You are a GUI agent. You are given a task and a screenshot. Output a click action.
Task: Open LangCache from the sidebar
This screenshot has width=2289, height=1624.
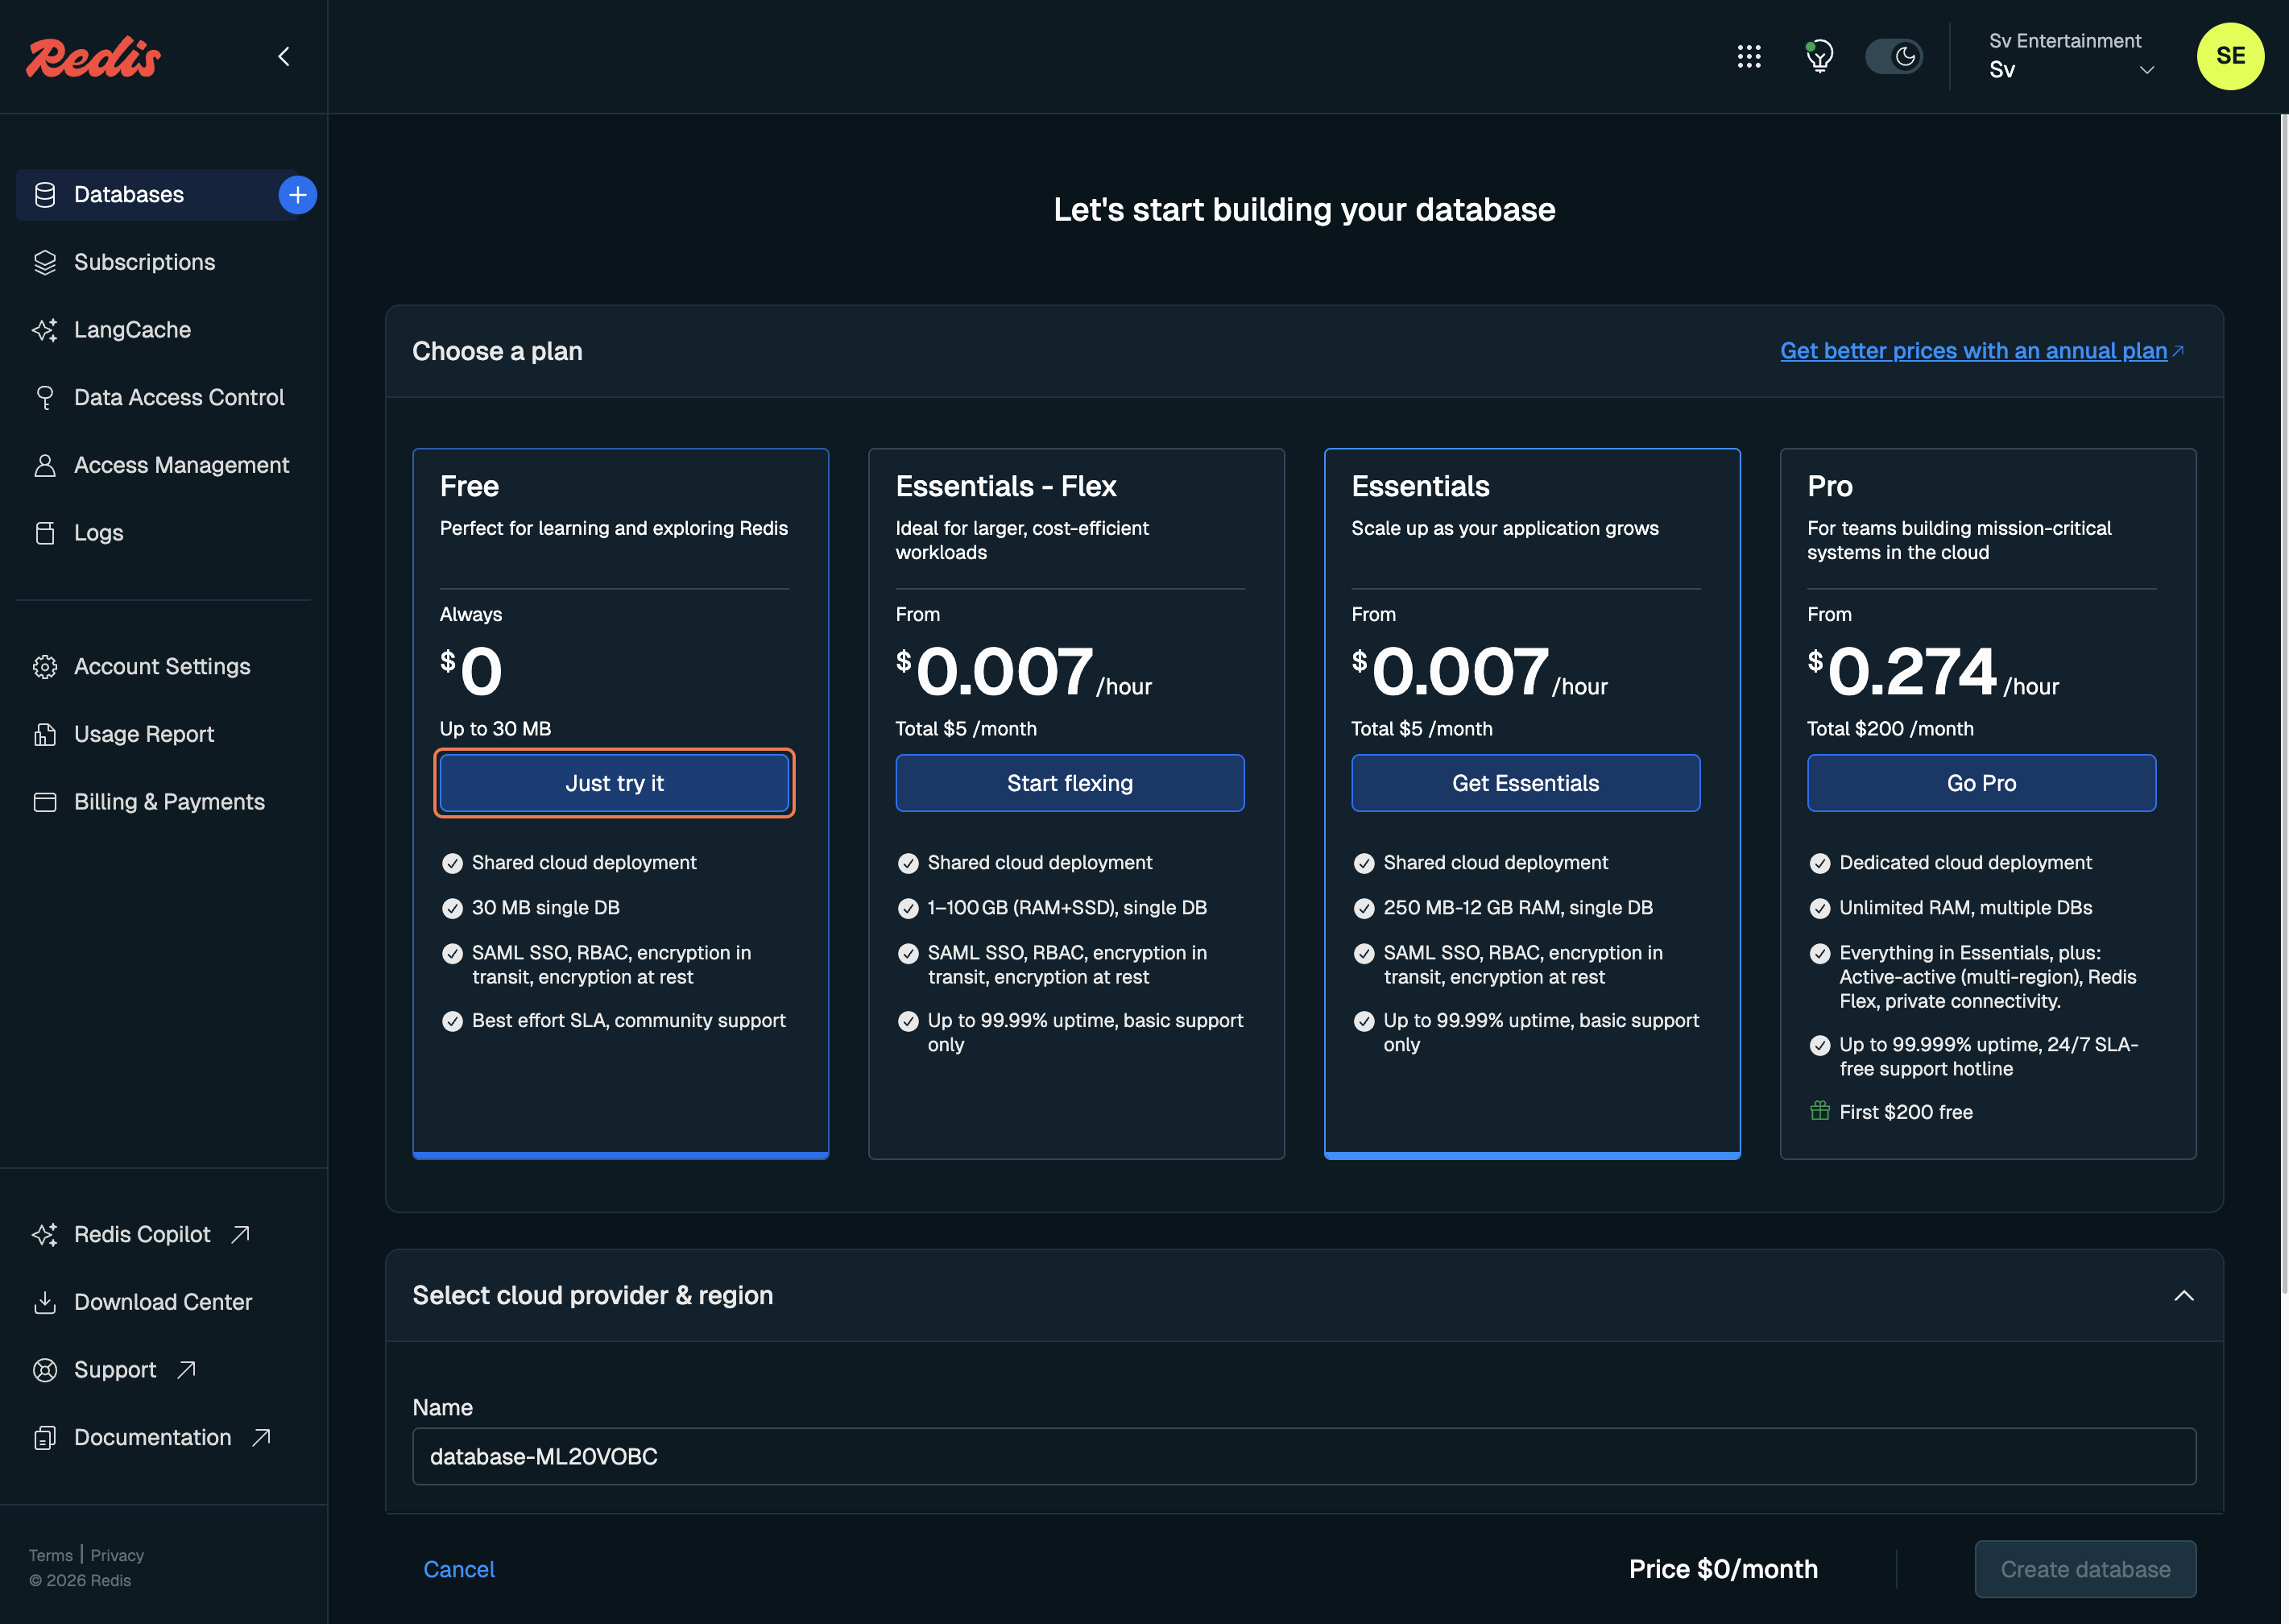click(132, 329)
